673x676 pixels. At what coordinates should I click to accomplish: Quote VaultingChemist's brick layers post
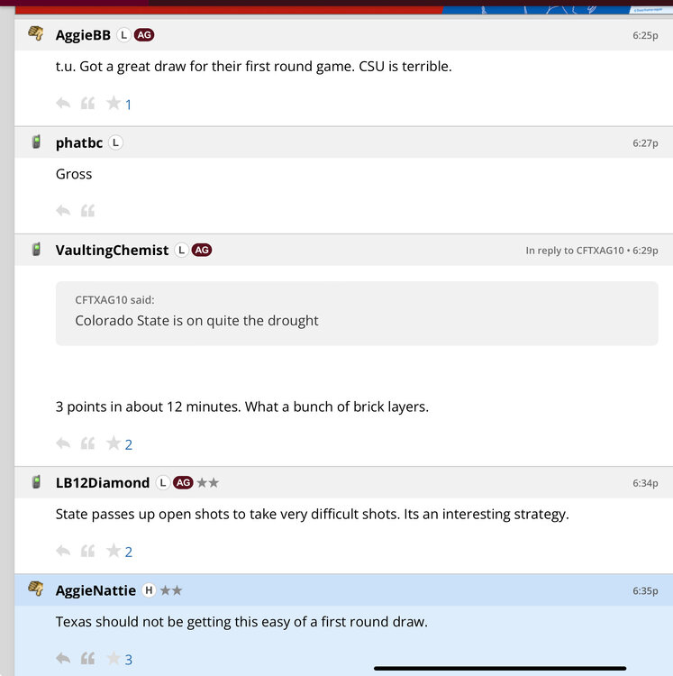[x=88, y=443]
